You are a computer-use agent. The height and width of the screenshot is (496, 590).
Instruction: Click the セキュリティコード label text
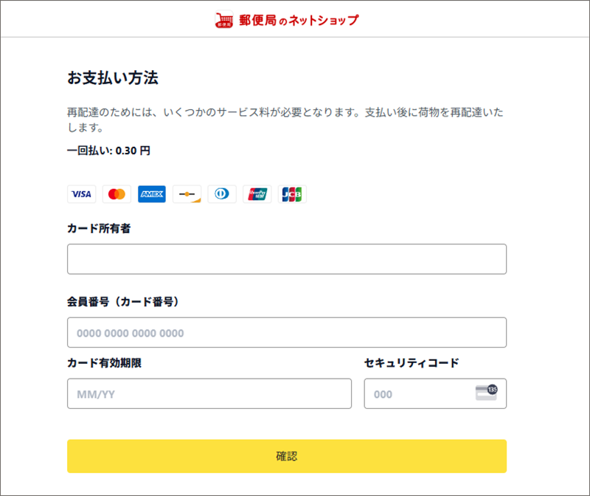point(412,362)
